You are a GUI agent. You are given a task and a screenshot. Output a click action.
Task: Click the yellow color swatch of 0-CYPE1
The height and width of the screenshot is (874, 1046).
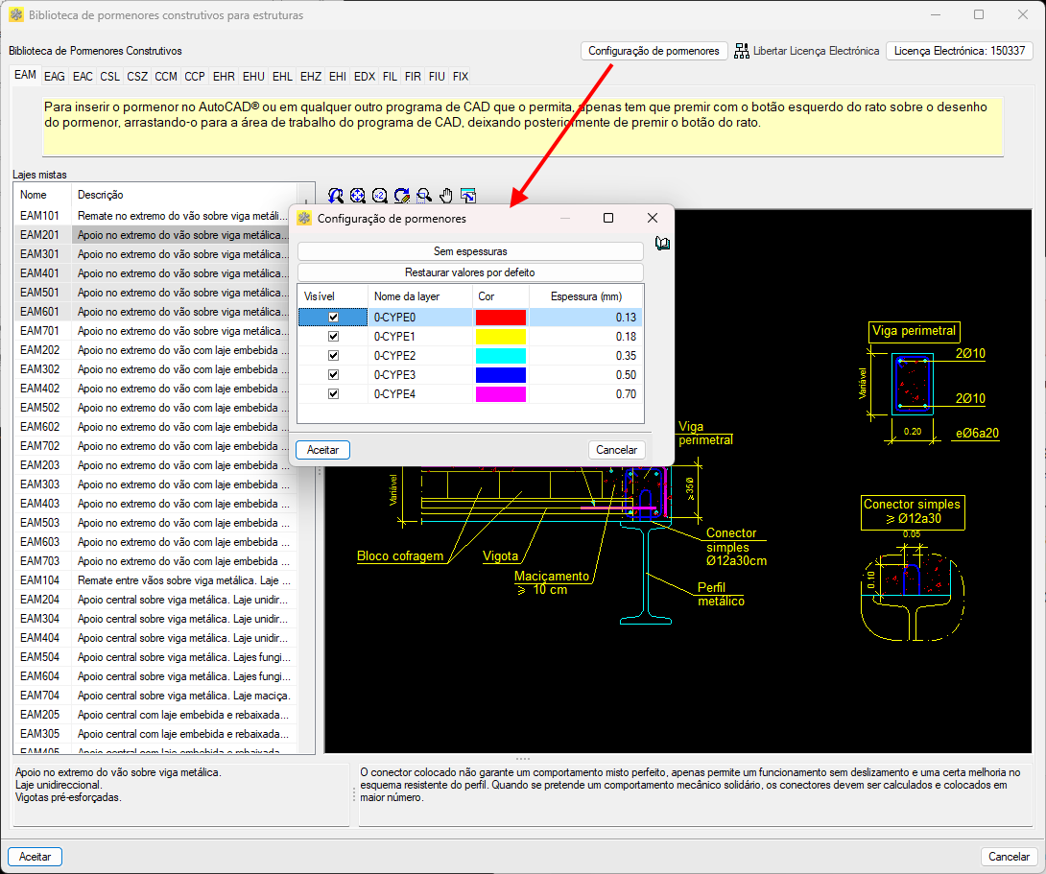pyautogui.click(x=501, y=337)
